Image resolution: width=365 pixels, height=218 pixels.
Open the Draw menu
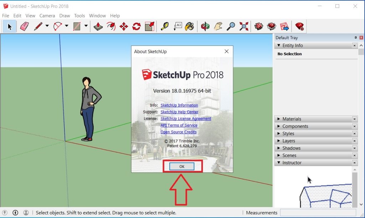pyautogui.click(x=65, y=16)
